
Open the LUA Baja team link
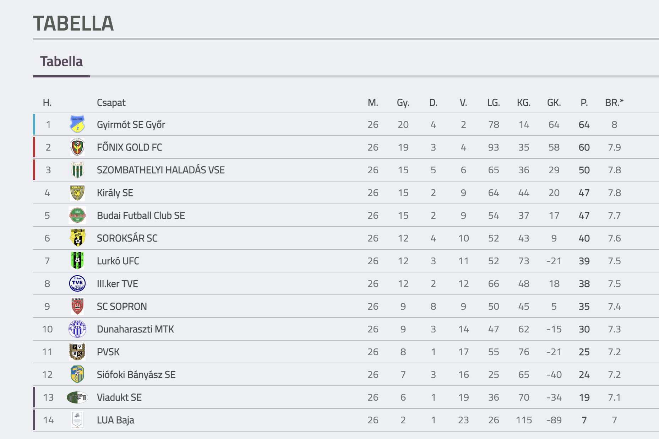(116, 420)
